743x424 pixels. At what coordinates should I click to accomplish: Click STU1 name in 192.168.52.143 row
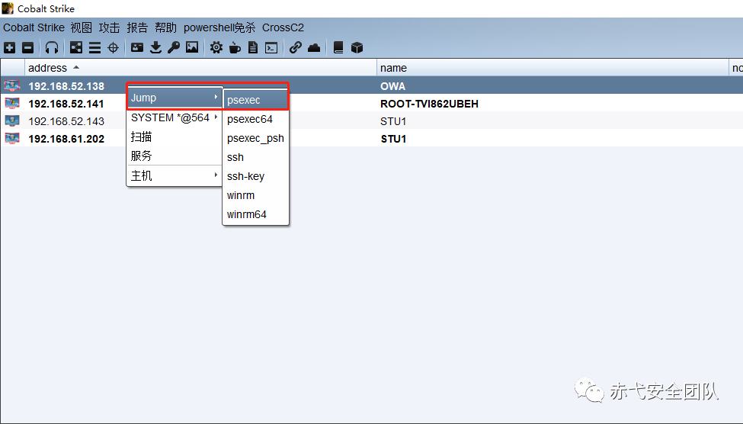(x=393, y=121)
